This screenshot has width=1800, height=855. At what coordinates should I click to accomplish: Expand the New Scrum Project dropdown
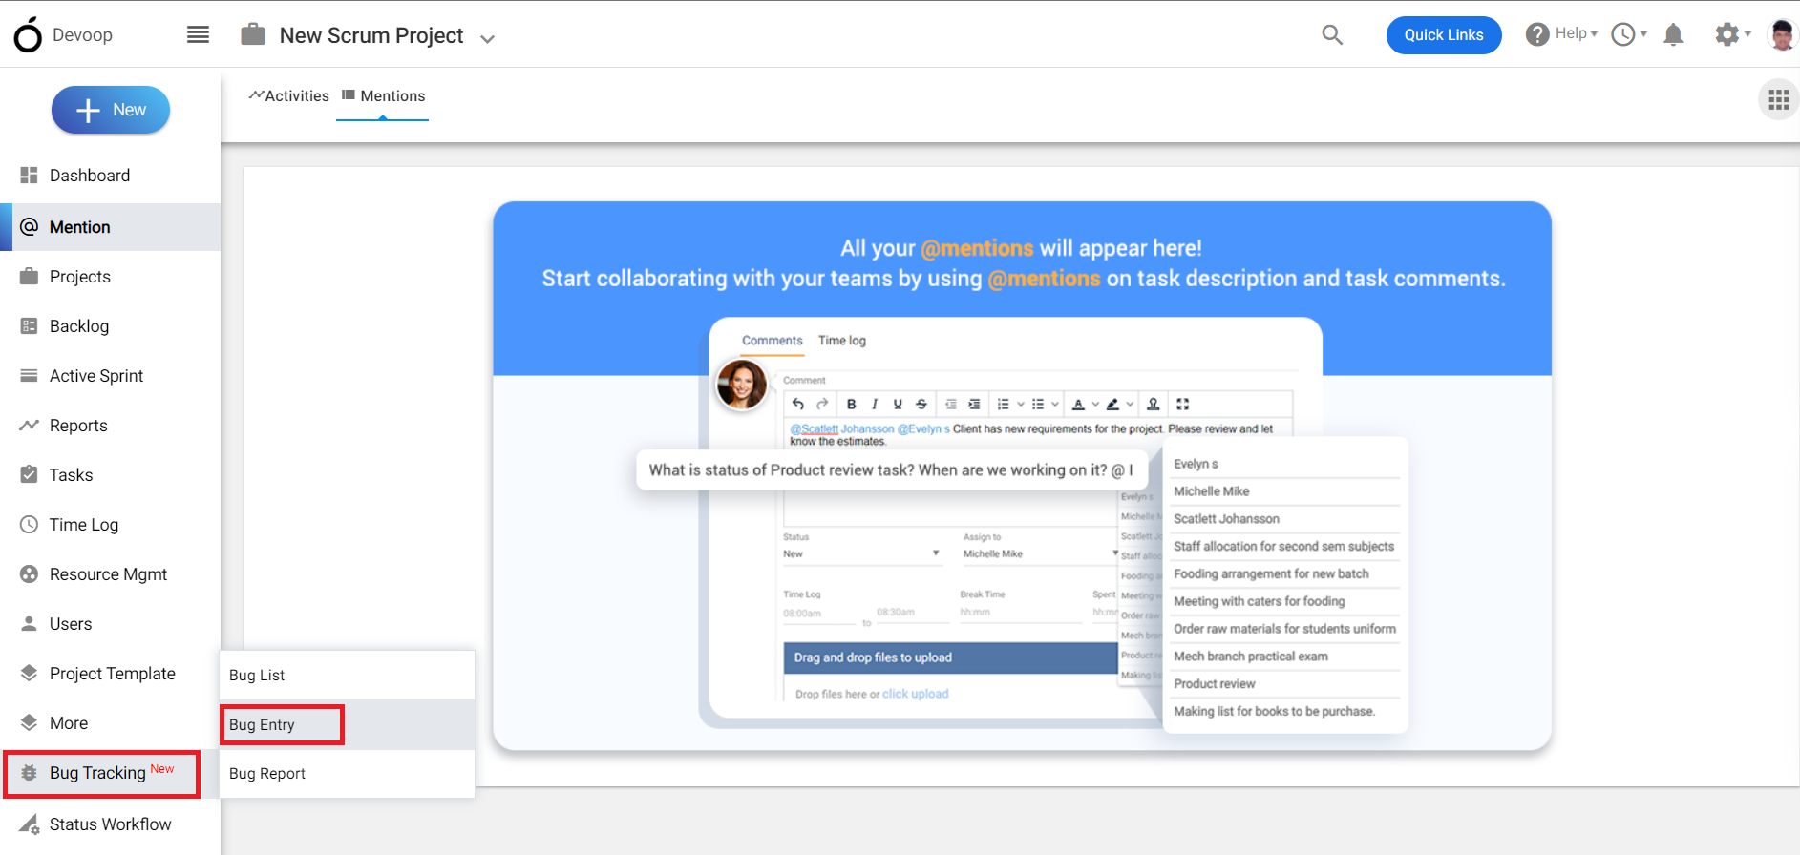487,39
